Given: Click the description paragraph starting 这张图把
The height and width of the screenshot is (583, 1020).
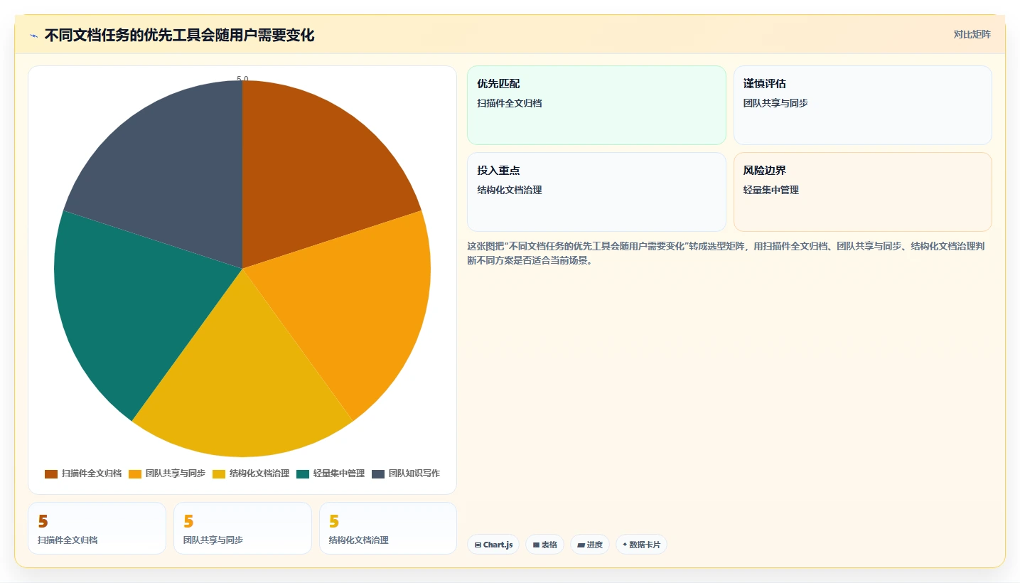Looking at the screenshot, I should (x=725, y=253).
